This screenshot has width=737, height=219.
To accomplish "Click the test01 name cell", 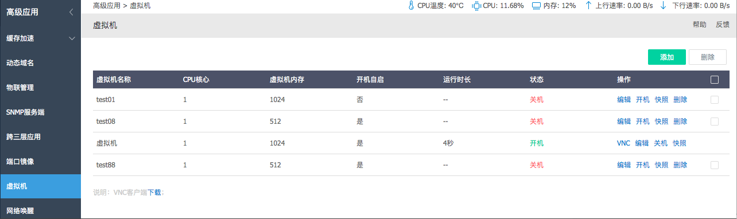I will point(106,100).
